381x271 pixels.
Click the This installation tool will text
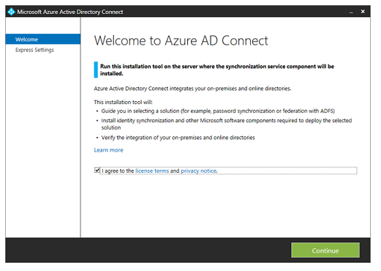(123, 102)
